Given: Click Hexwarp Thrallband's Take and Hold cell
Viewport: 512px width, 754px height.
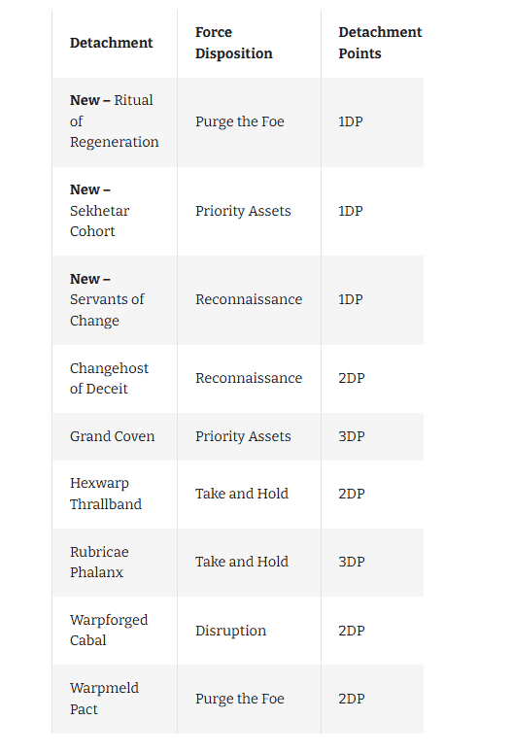Looking at the screenshot, I should (x=249, y=495).
